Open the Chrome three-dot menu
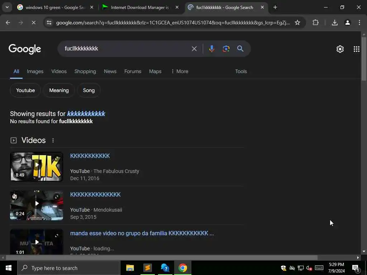This screenshot has height=275, width=367. 359,23
